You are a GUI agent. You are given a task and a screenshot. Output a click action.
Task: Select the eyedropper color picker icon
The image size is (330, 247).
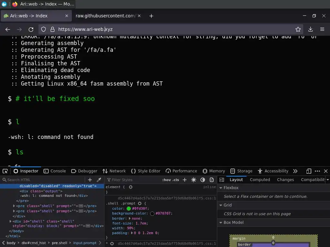[99, 180]
